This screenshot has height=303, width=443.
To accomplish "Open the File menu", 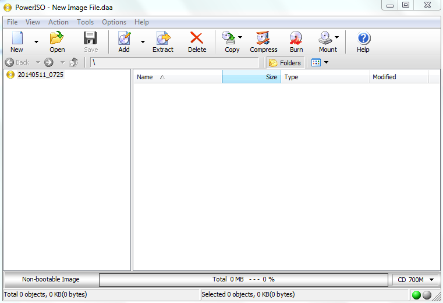I will click(x=12, y=22).
